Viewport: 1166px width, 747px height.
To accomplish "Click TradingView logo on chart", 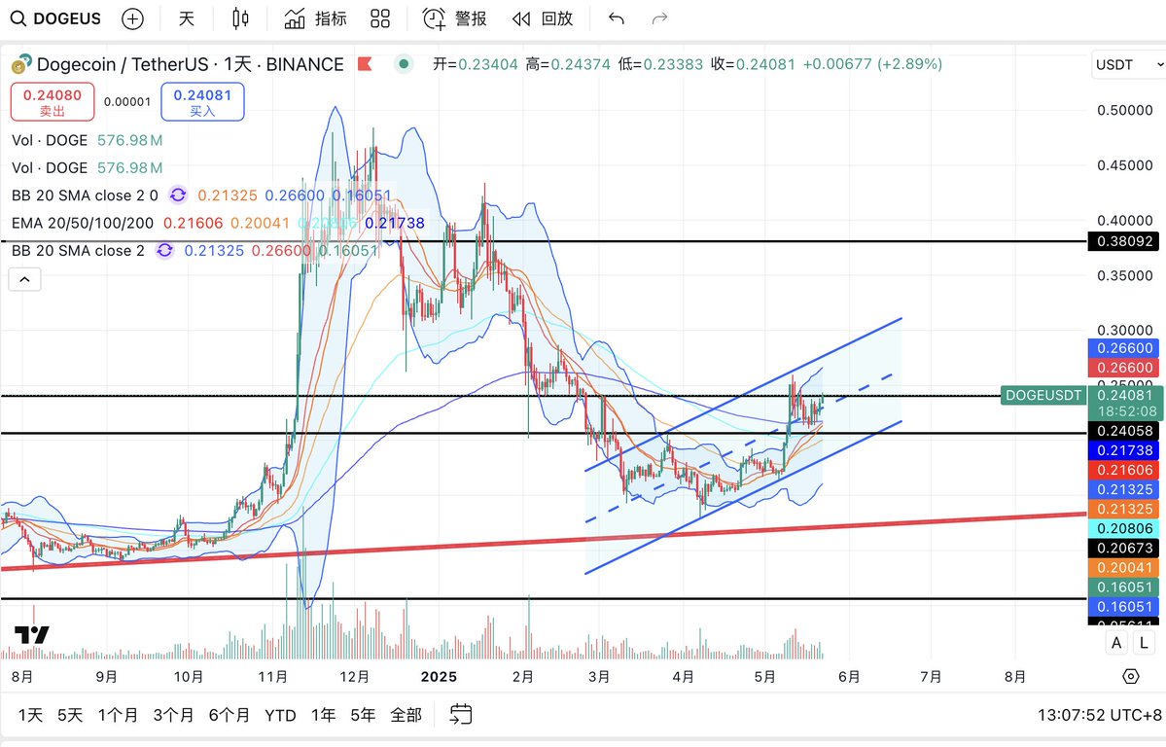I will point(32,634).
